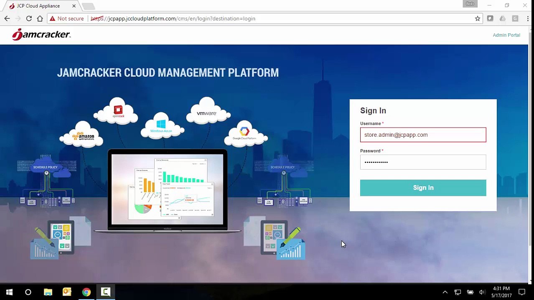
Task: Open Cortana search circle icon
Action: (28, 292)
